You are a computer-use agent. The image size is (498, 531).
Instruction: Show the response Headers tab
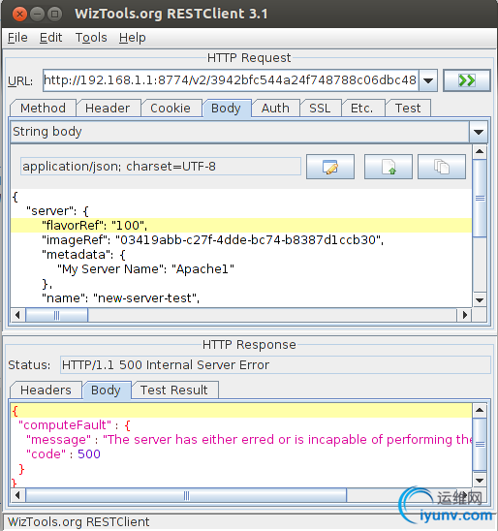click(47, 390)
